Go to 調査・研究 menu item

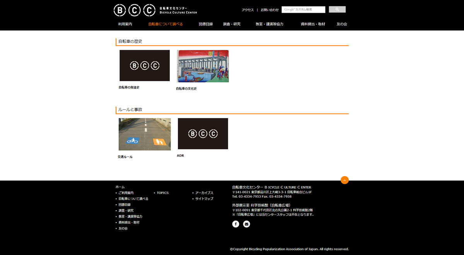[x=232, y=24]
